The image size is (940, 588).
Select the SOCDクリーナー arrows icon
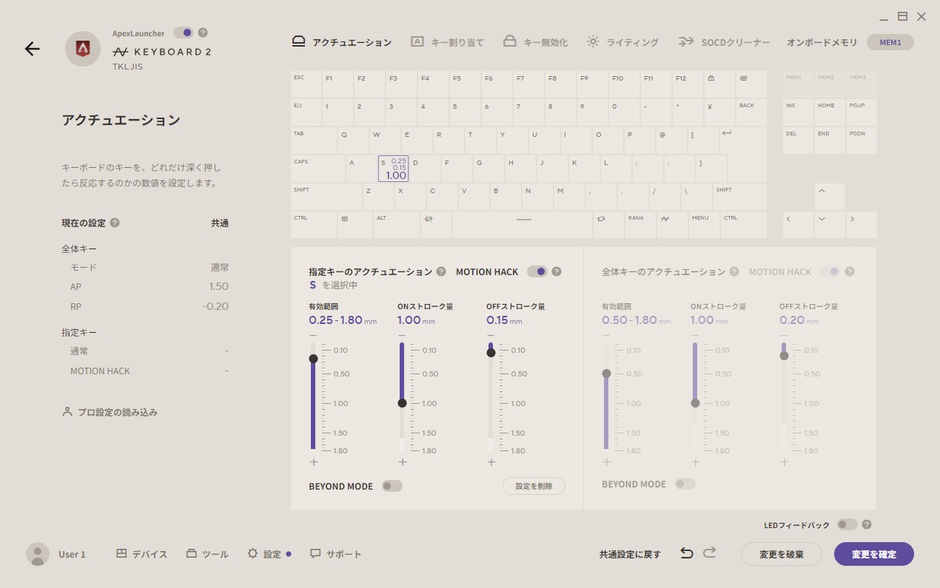[685, 42]
